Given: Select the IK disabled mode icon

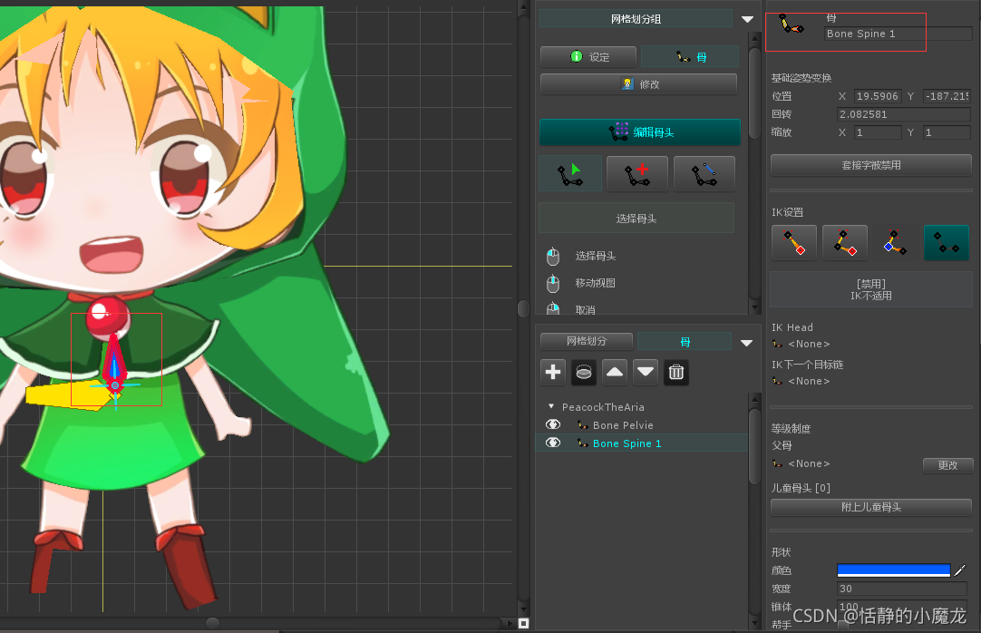Looking at the screenshot, I should 946,243.
